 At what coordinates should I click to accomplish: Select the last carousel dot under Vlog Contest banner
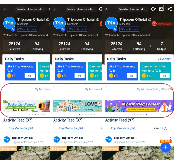pyautogui.click(x=146, y=115)
